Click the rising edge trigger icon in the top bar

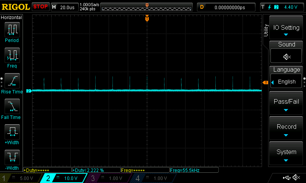coord(270,7)
